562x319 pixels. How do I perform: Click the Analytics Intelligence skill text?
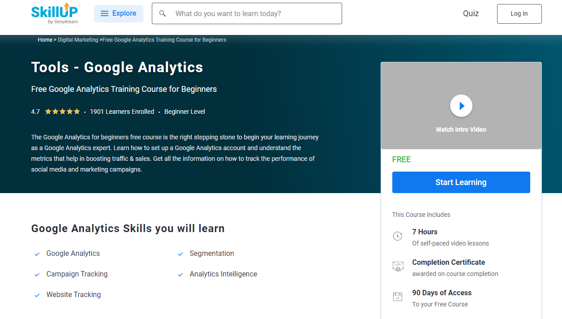(223, 274)
